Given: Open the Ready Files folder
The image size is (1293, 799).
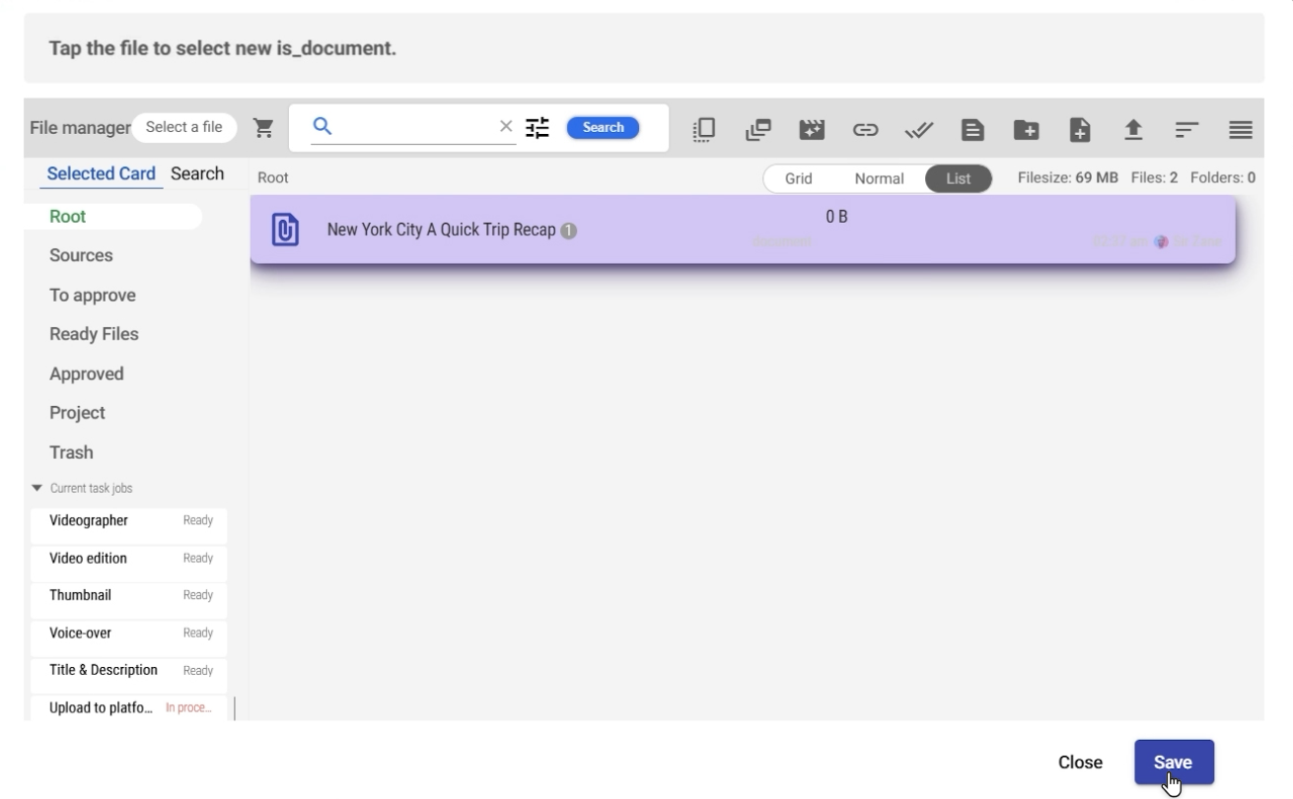Looking at the screenshot, I should (94, 334).
